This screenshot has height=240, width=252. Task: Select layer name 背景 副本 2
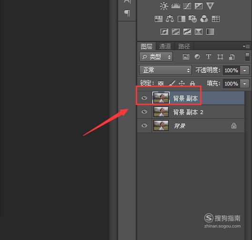click(x=188, y=112)
